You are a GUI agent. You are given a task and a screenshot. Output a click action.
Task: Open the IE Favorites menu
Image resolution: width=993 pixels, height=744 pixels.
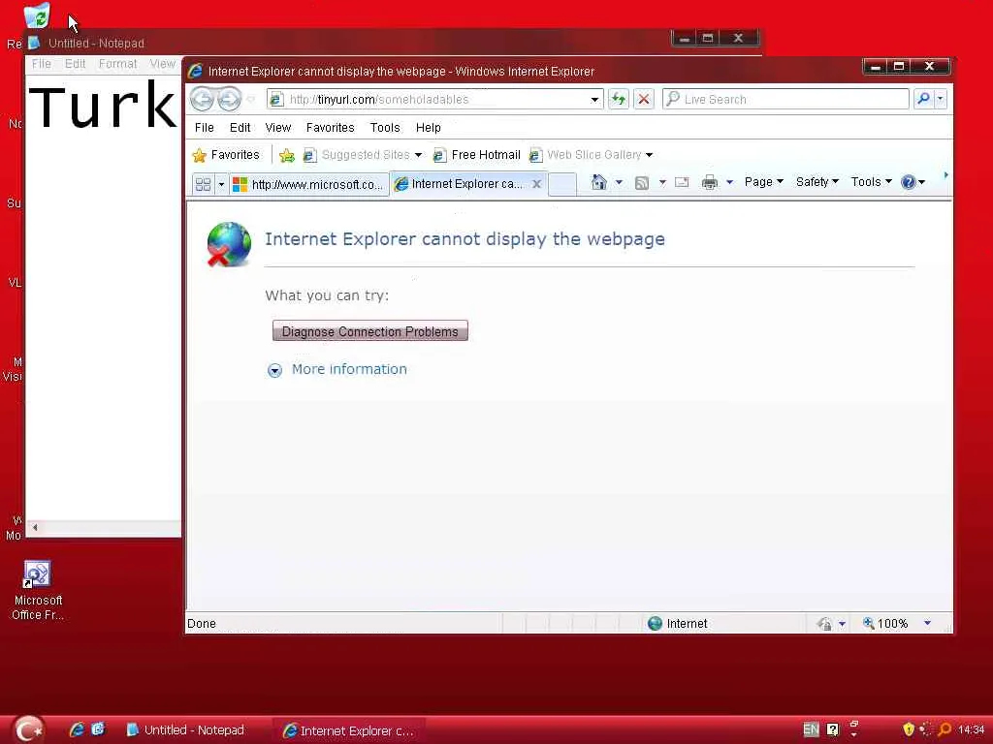pyautogui.click(x=330, y=128)
